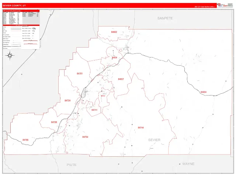Click the gray box beside the MarketMaps logo

230,5
